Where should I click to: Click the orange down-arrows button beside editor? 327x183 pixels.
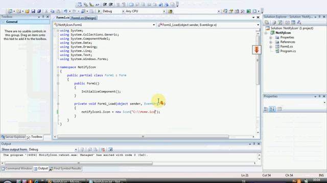tap(256, 50)
